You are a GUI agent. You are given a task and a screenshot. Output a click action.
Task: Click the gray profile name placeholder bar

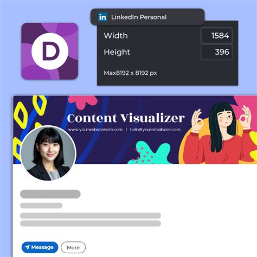click(50, 194)
